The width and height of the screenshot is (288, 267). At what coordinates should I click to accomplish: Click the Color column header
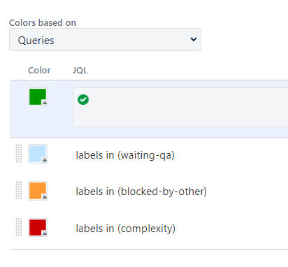point(39,70)
